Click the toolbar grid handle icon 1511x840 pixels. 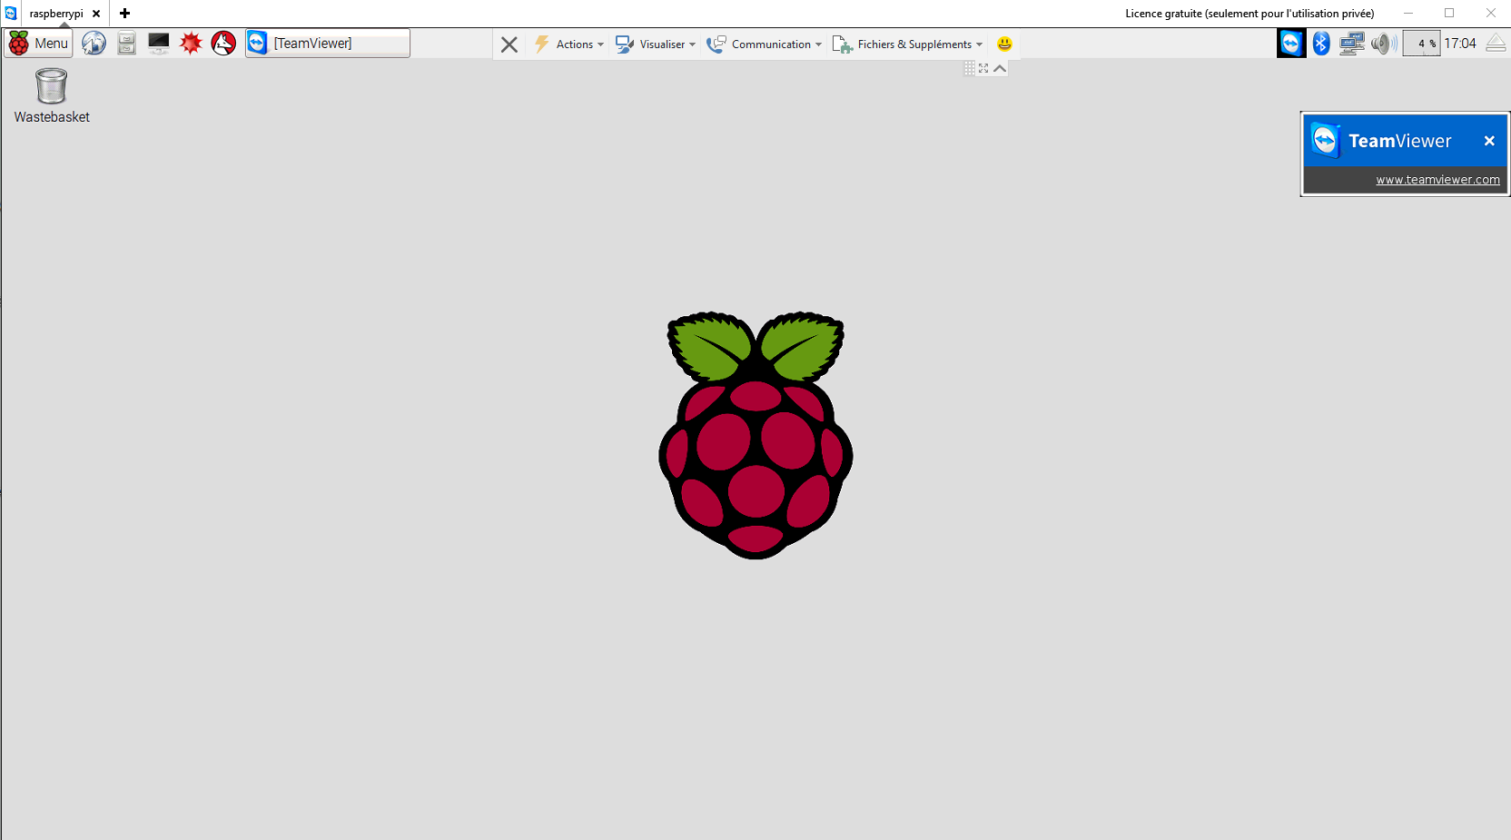coord(969,68)
